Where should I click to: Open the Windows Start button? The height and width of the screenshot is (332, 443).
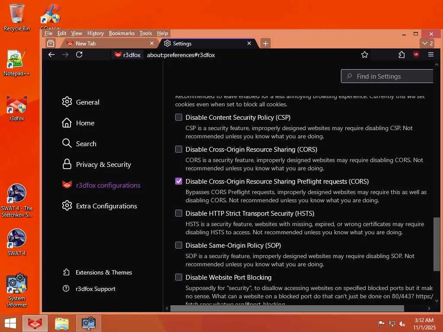point(10,323)
